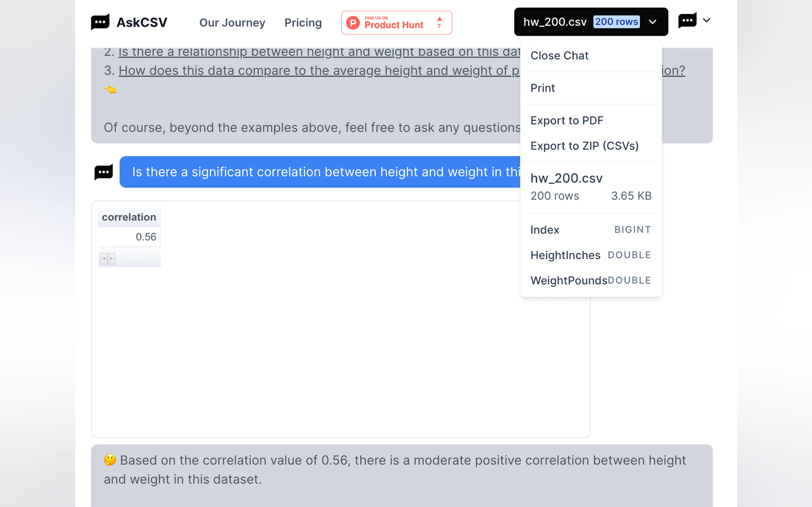Click the Product Hunt 'P' logo icon
Image resolution: width=812 pixels, height=507 pixels.
click(353, 23)
